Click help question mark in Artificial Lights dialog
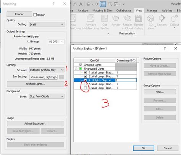This screenshot has width=181, height=155. (x=165, y=48)
